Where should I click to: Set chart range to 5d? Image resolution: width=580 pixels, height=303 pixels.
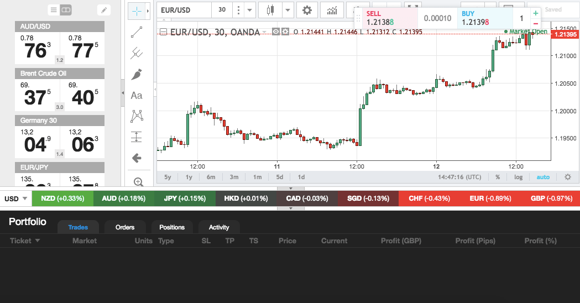[x=280, y=177]
